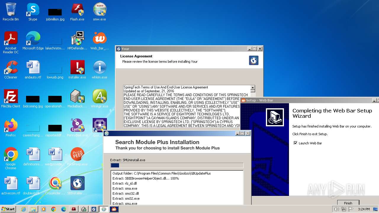Uncheck the Launch Web Bar checkbox
This screenshot has width=379, height=213.
click(x=295, y=143)
